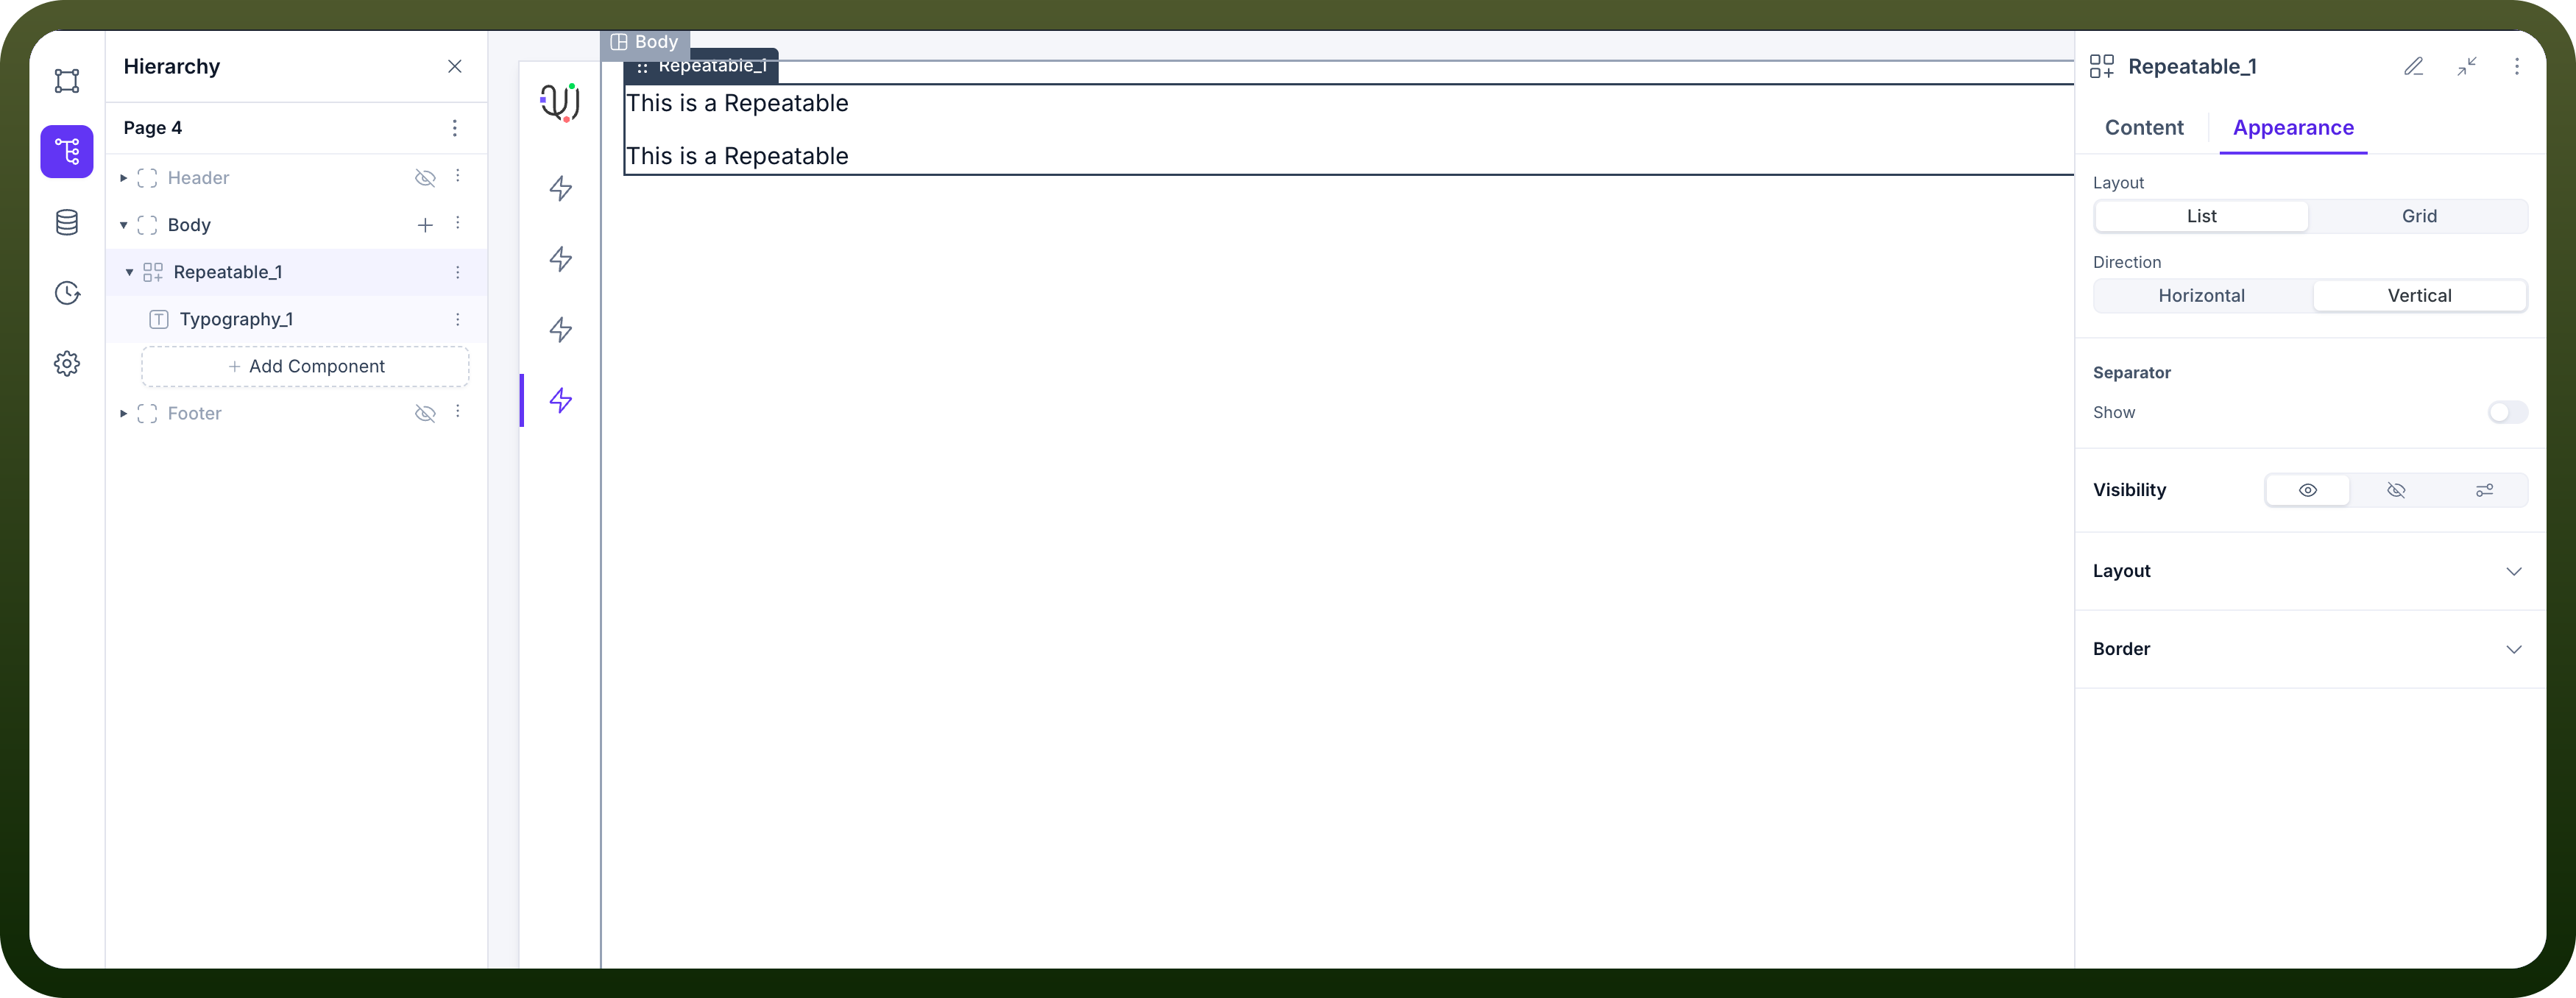The width and height of the screenshot is (2576, 998).
Task: Toggle the Separator Show switch
Action: click(x=2508, y=412)
